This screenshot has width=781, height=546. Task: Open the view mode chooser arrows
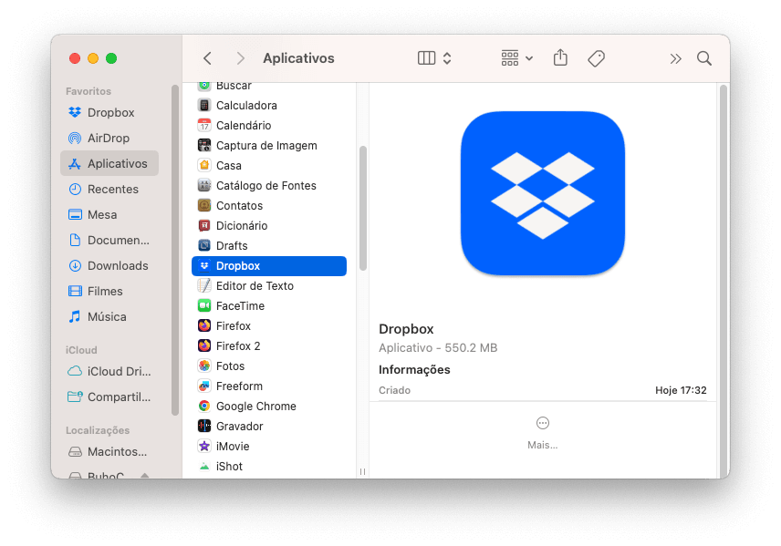coord(447,58)
